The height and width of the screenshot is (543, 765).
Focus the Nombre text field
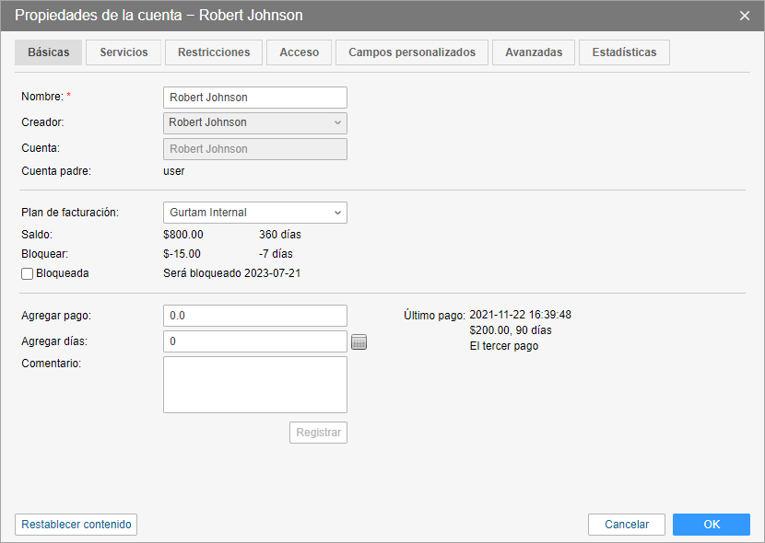[x=254, y=98]
